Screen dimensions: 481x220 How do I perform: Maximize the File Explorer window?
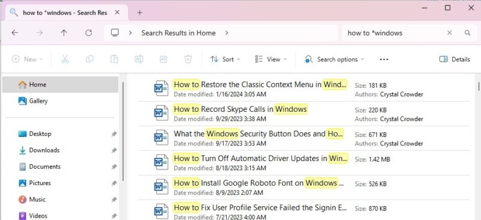click(x=447, y=8)
